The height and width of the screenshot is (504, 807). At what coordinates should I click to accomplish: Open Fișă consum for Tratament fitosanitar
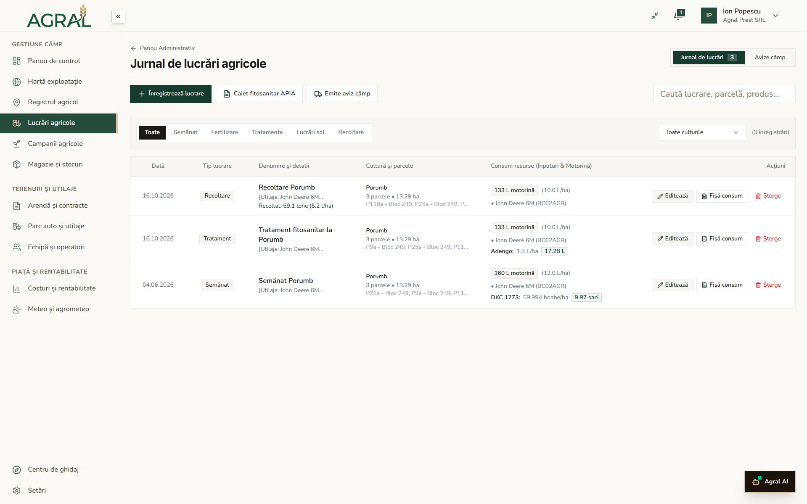(x=722, y=239)
